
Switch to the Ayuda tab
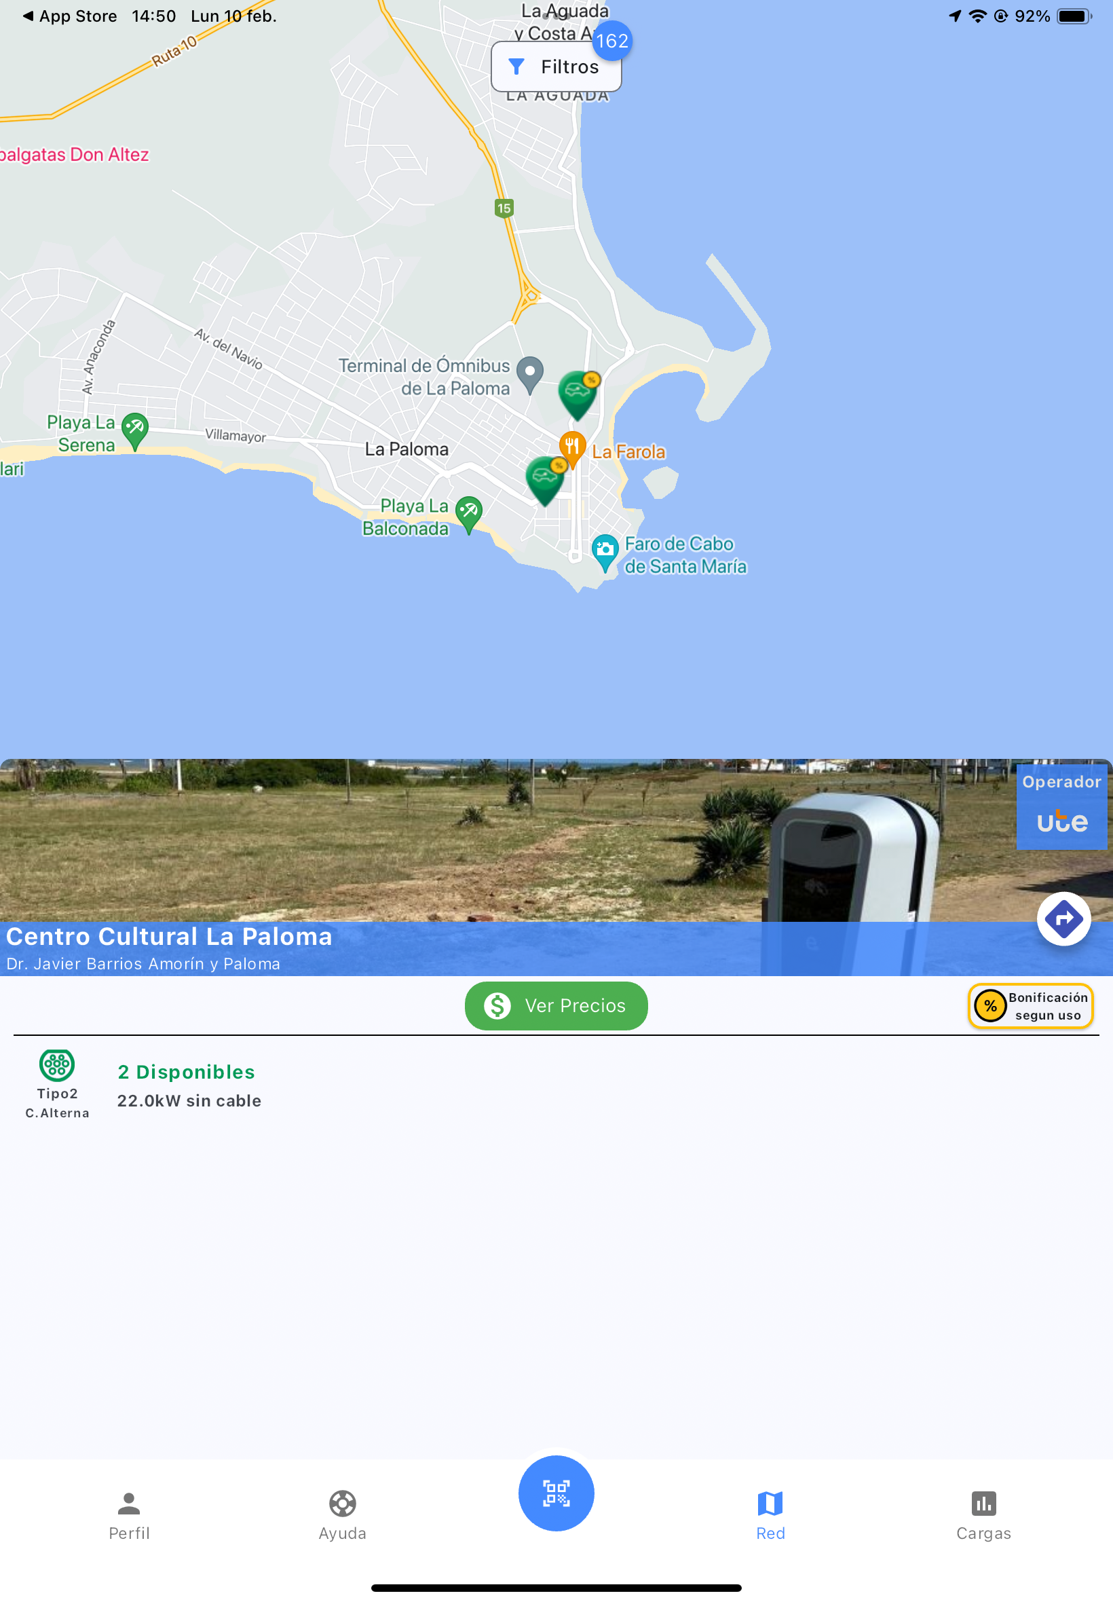tap(343, 1515)
